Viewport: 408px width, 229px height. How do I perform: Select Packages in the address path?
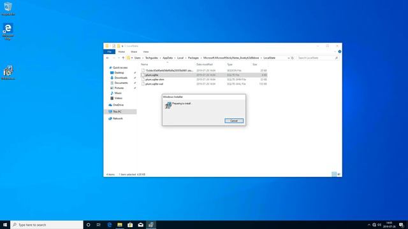pyautogui.click(x=193, y=58)
